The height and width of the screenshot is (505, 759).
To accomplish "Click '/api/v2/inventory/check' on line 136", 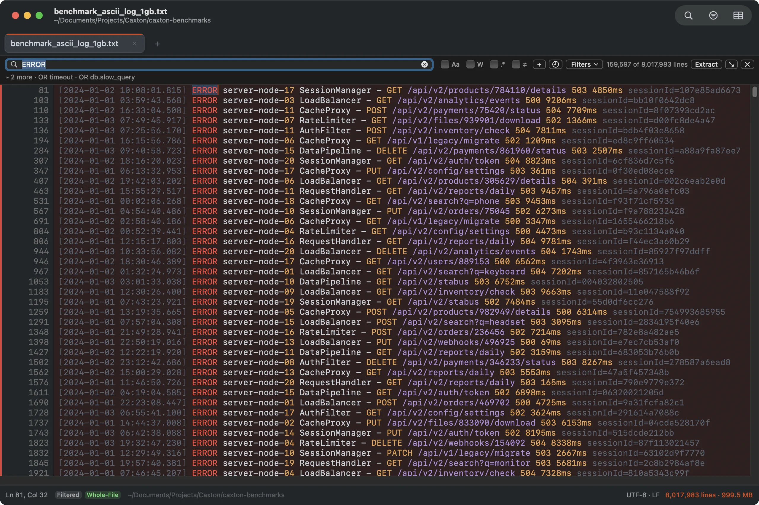I will (451, 130).
